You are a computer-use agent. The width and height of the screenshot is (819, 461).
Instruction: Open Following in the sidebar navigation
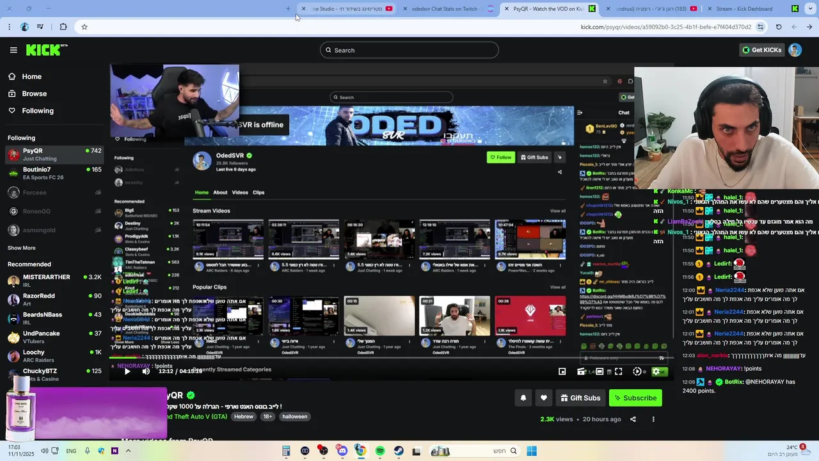31,111
